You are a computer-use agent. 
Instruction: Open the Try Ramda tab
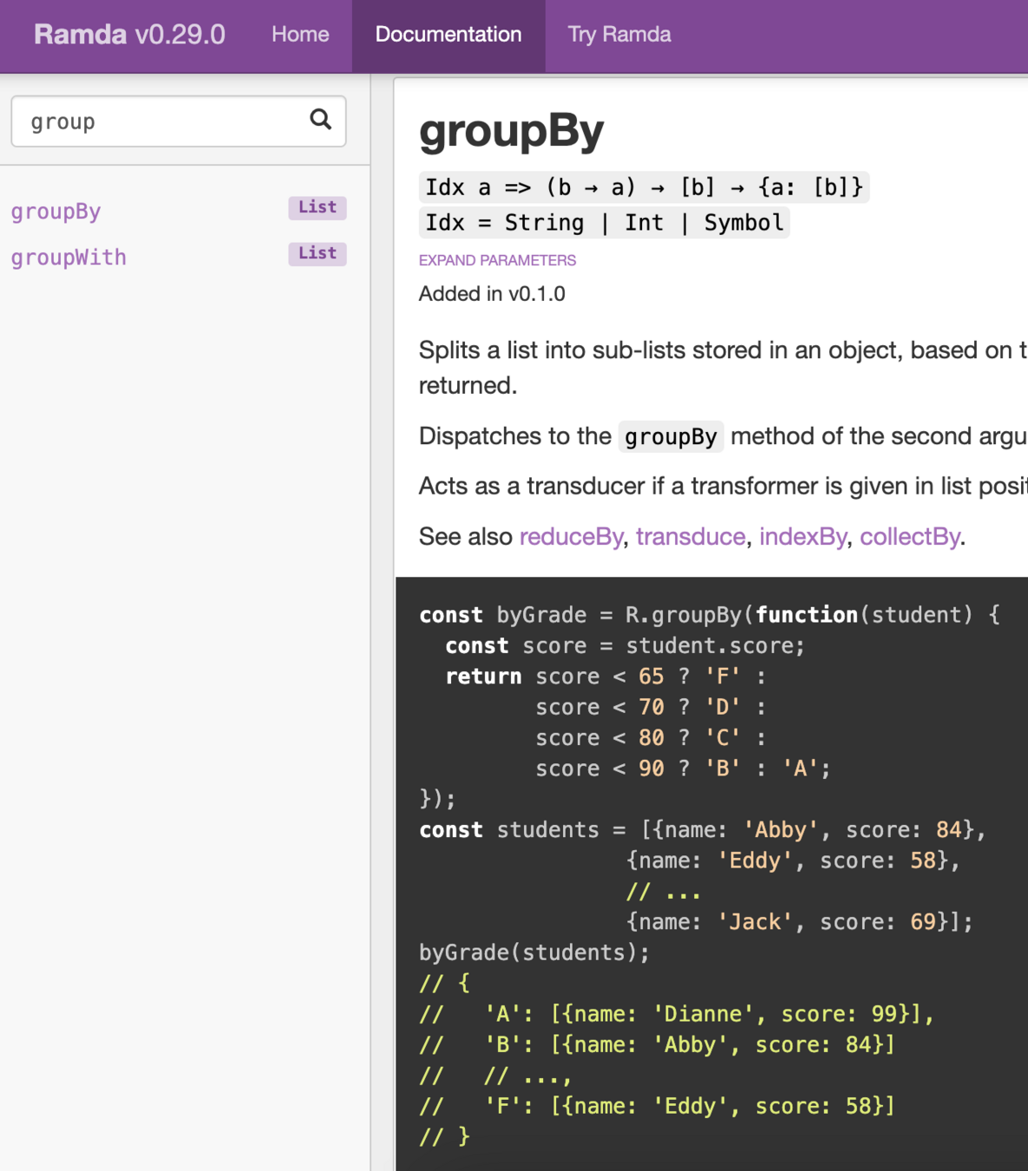point(619,35)
